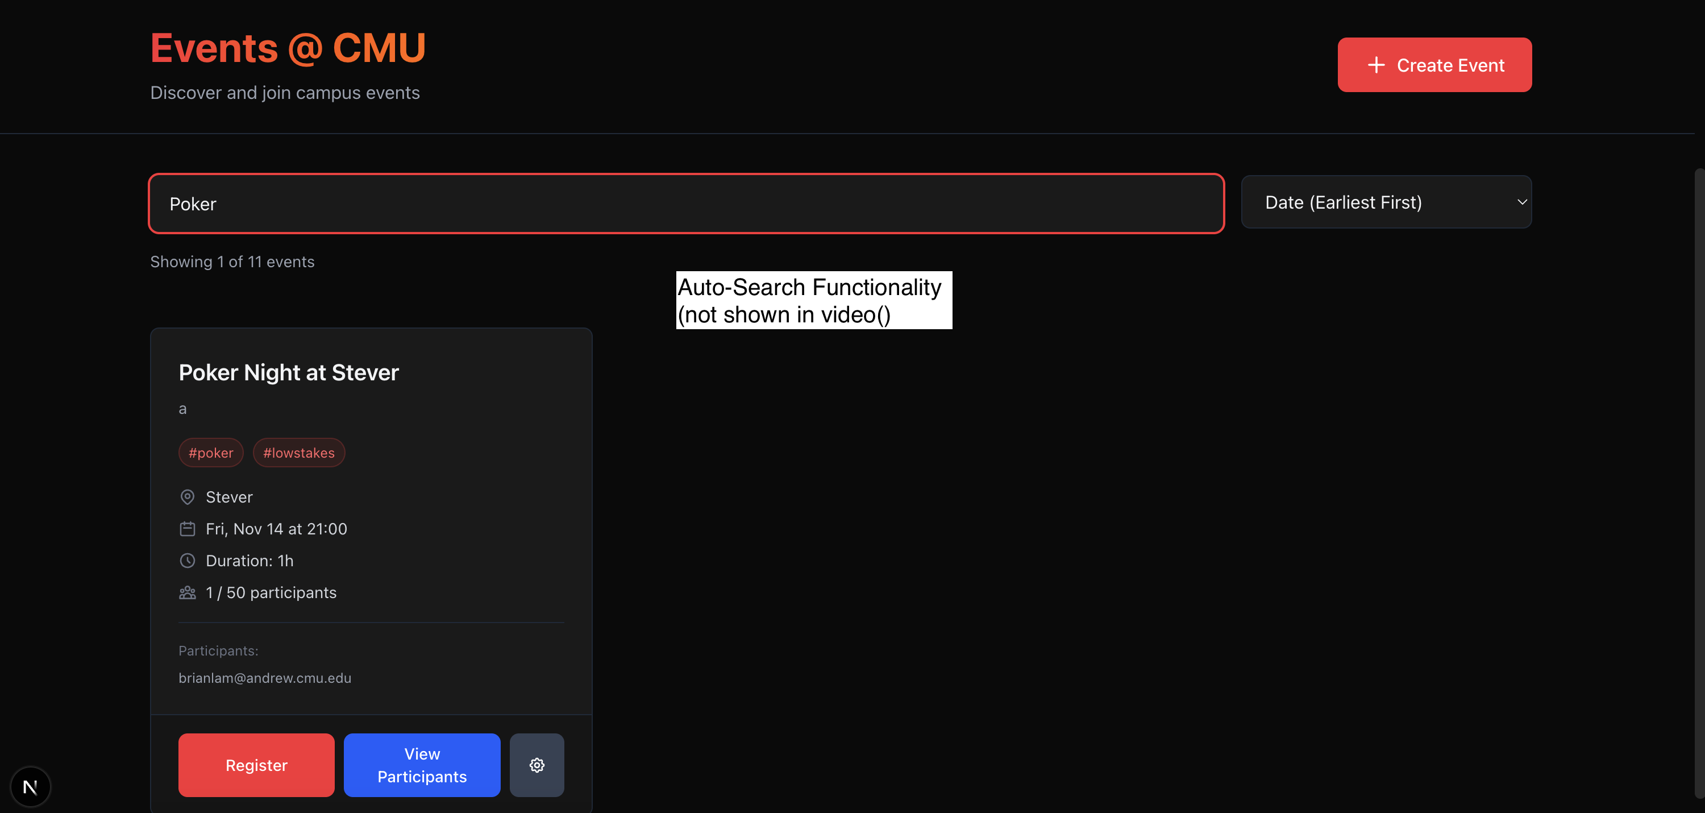Click the people icon beside participants count
The image size is (1705, 813).
click(188, 592)
